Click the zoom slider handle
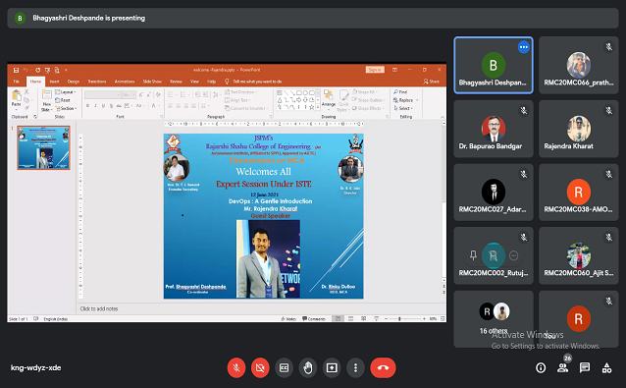Viewport: 626px width, 388px height. 399,319
